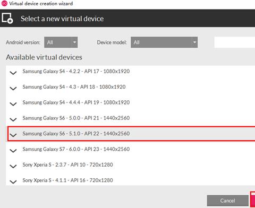Image resolution: width=255 pixels, height=208 pixels.
Task: Expand Samsung Galaxy S6 5.0.0 API 21 row
Action: 13,119
